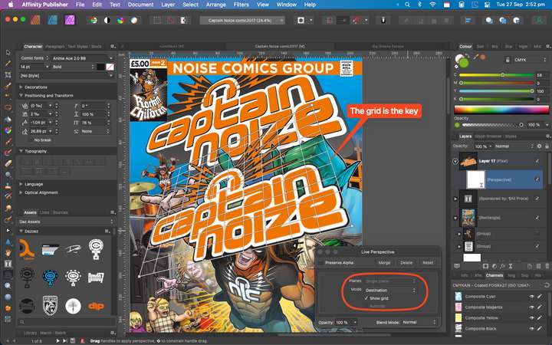Click the Auto Contrast half-circle icon
This screenshot has width=552, height=345.
click(x=107, y=21)
